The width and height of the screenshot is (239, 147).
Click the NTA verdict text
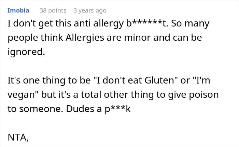[18, 137]
